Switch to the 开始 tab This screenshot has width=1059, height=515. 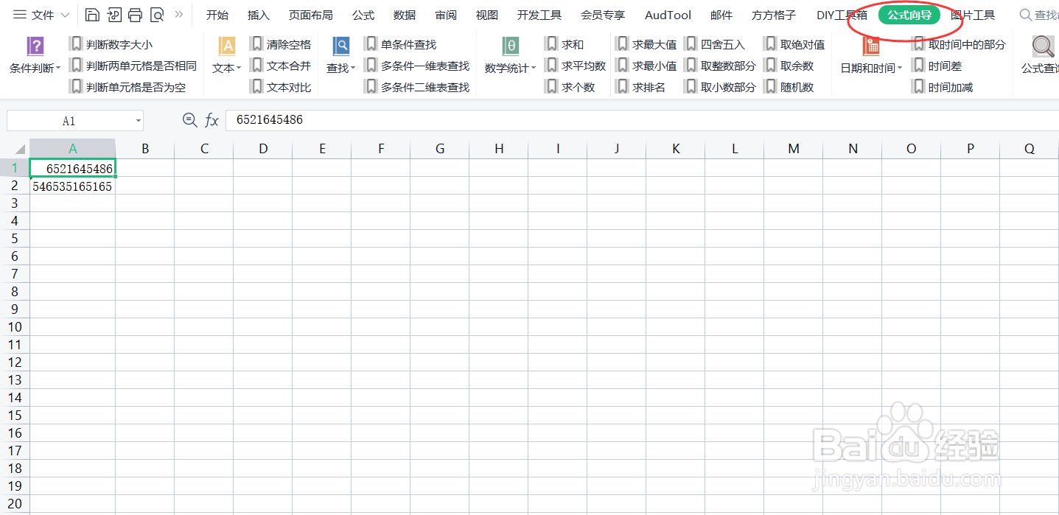pos(217,15)
